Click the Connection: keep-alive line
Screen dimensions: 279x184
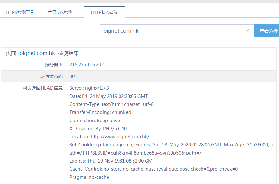95,121
